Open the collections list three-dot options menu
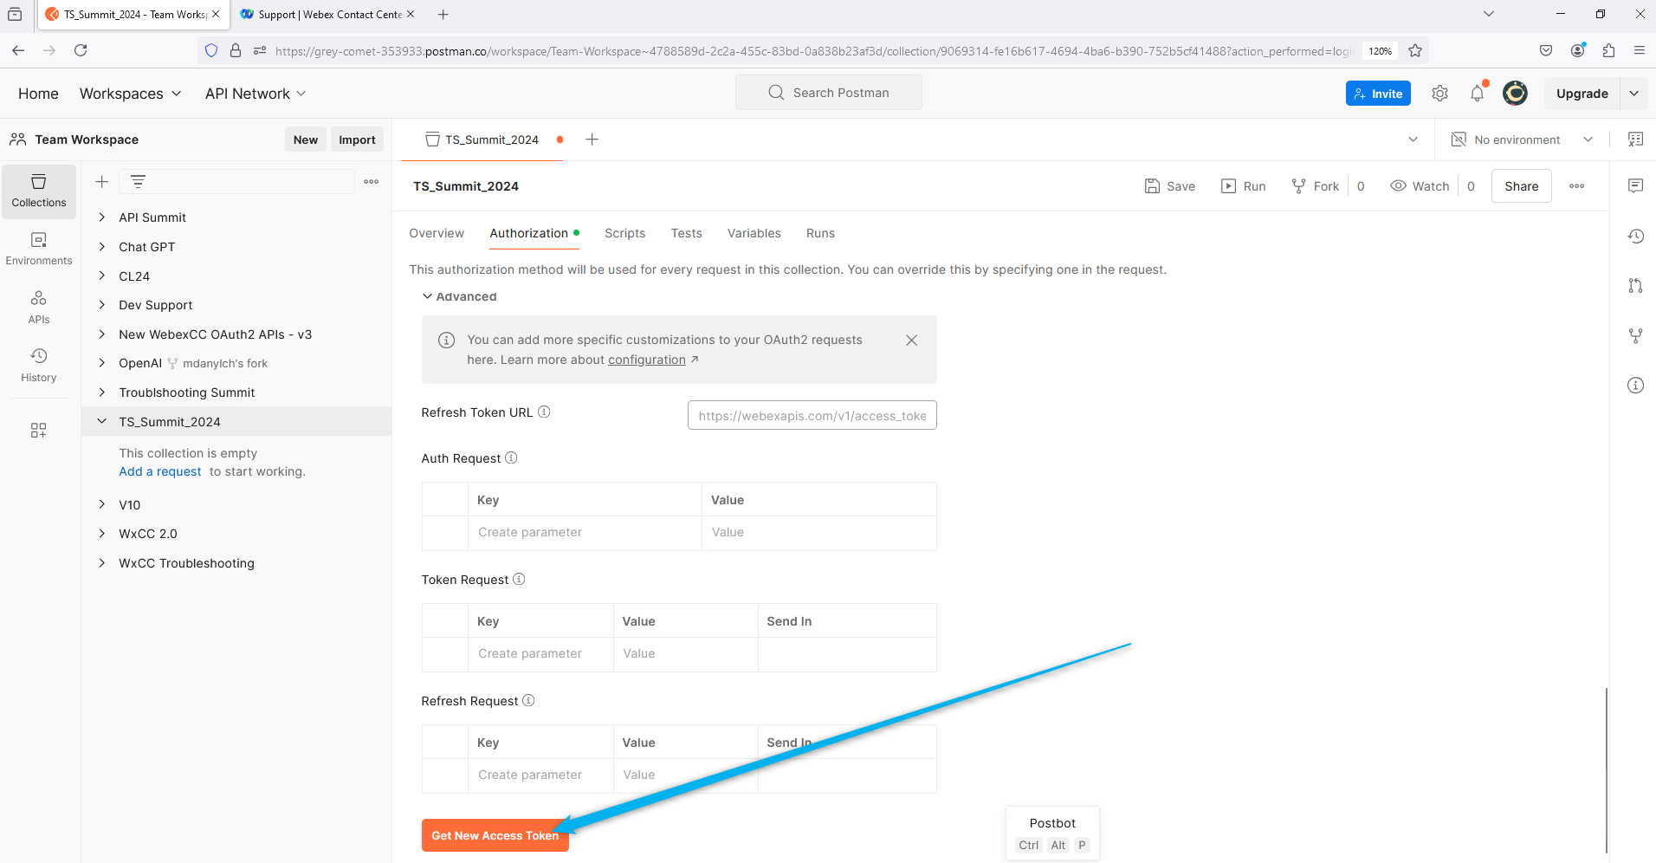 pos(372,182)
